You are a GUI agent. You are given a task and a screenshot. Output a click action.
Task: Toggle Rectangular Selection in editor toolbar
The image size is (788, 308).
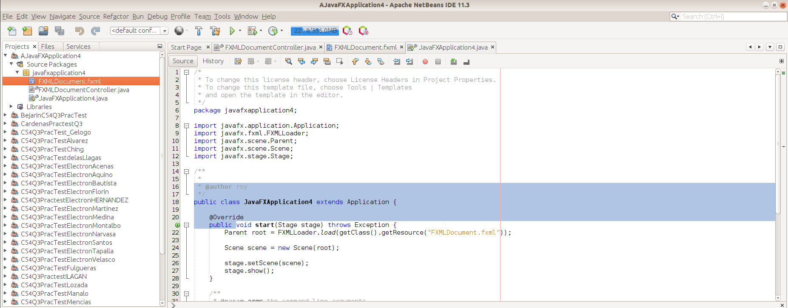pyautogui.click(x=339, y=62)
